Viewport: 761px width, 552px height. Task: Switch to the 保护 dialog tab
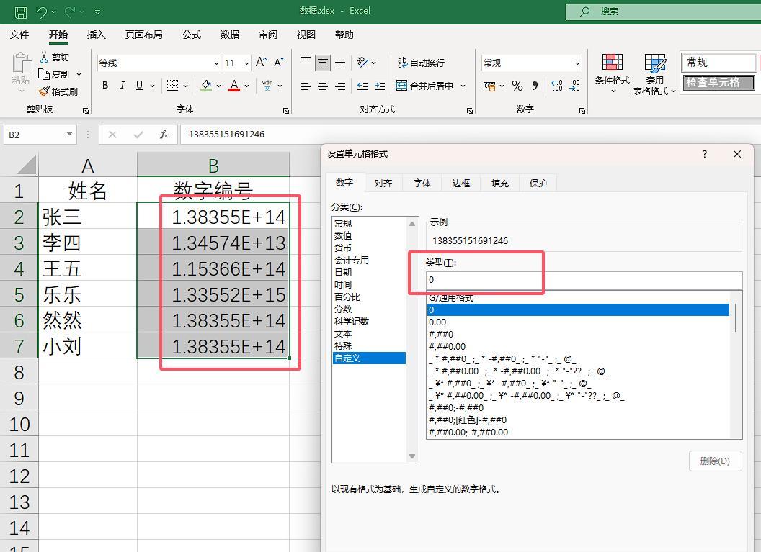[538, 183]
